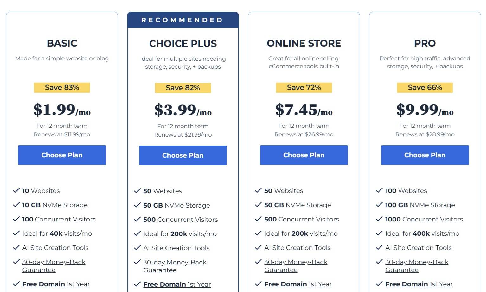This screenshot has width=486, height=292.
Task: Click the RECOMMENDED banner above Choice Plus
Action: point(183,20)
